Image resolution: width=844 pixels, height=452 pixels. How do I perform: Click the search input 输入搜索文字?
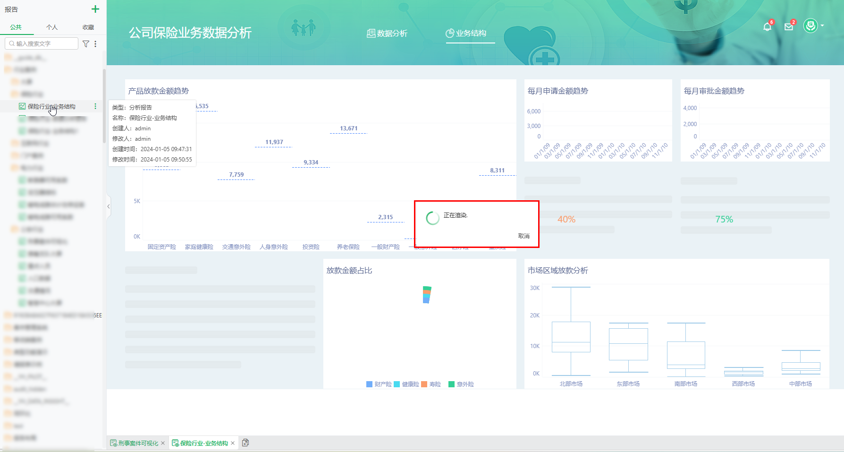[x=42, y=43]
